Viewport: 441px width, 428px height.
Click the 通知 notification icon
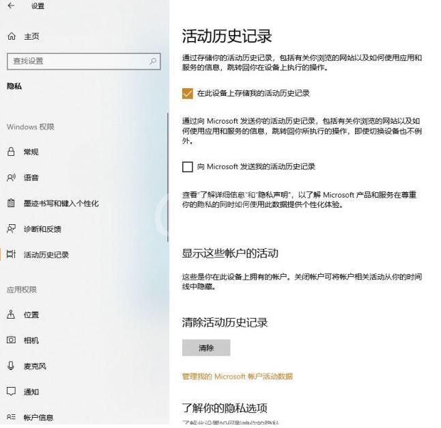pyautogui.click(x=11, y=391)
